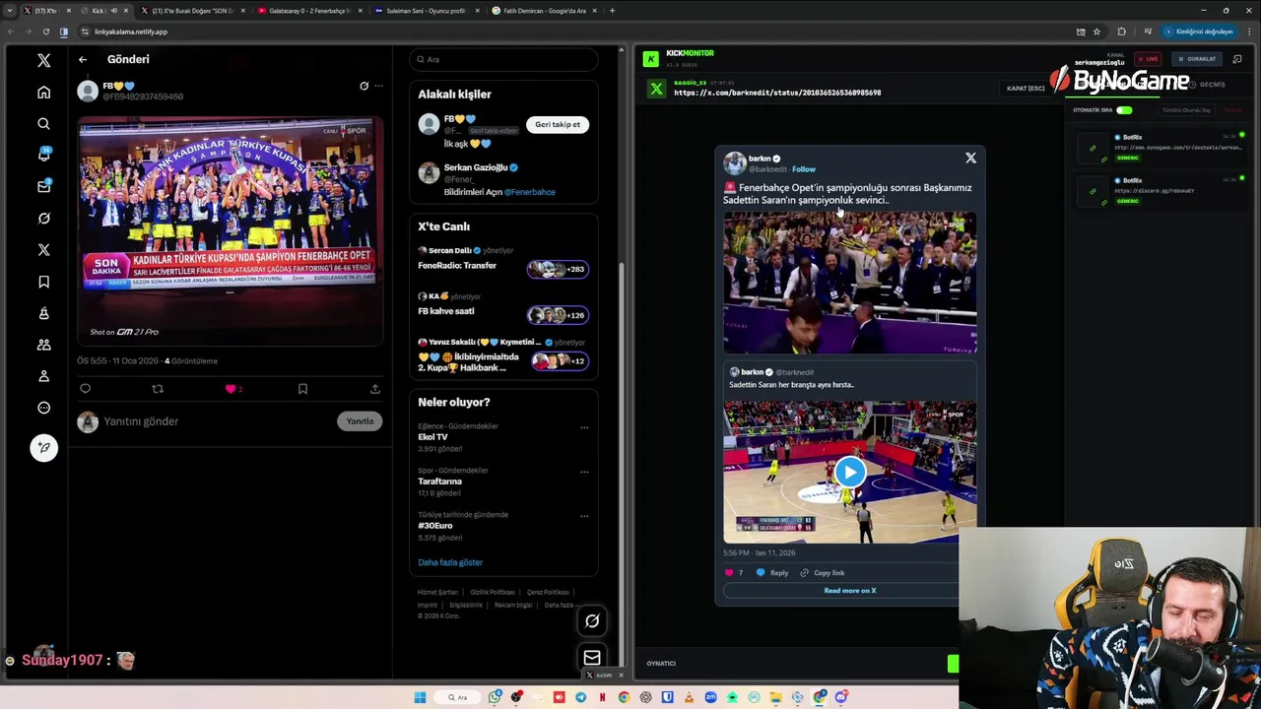Click the white compose post button
The width and height of the screenshot is (1261, 709).
(43, 448)
